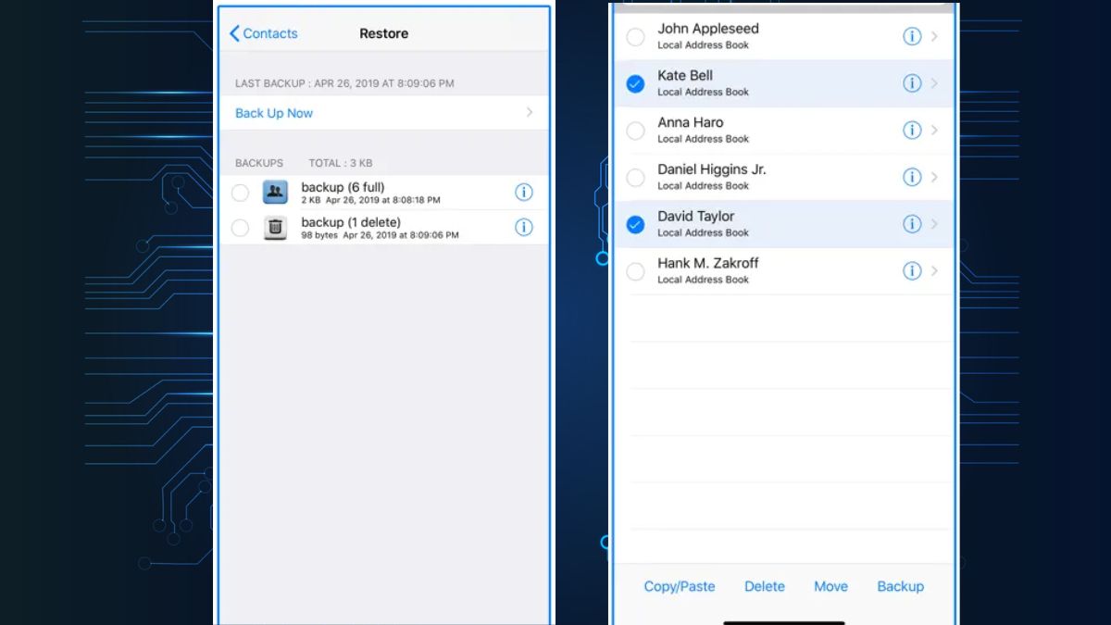
Task: Open info for backup (1 delete)
Action: (x=524, y=227)
